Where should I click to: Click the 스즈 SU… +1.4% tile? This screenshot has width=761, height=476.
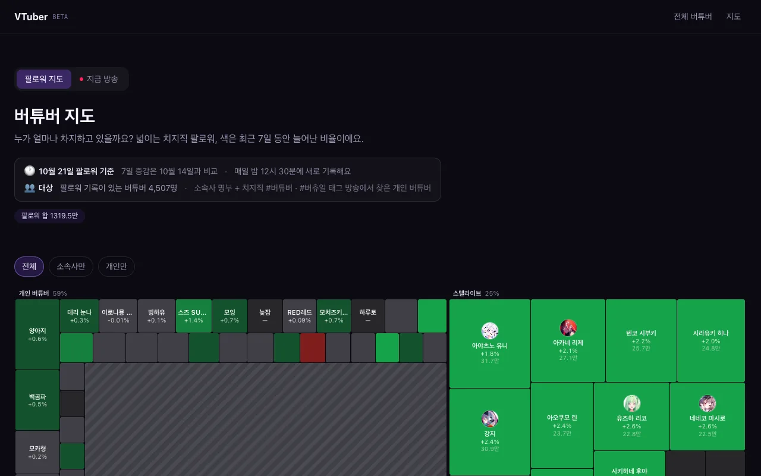pos(194,316)
